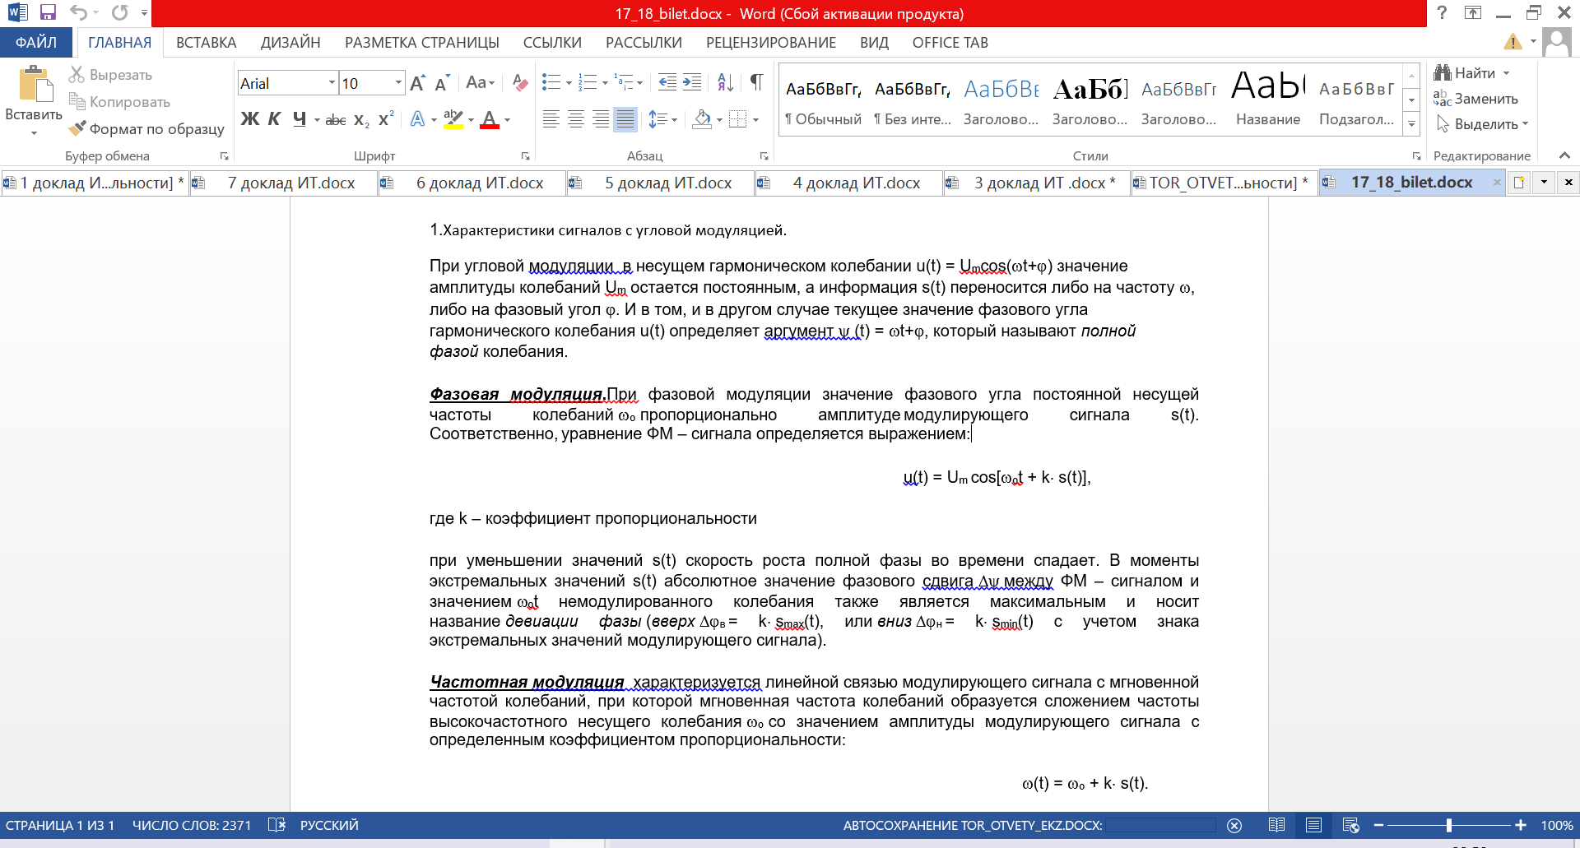Switch to the 4 доклад ИТ.docx document
Screen dimensions: 1580x848
(x=848, y=183)
